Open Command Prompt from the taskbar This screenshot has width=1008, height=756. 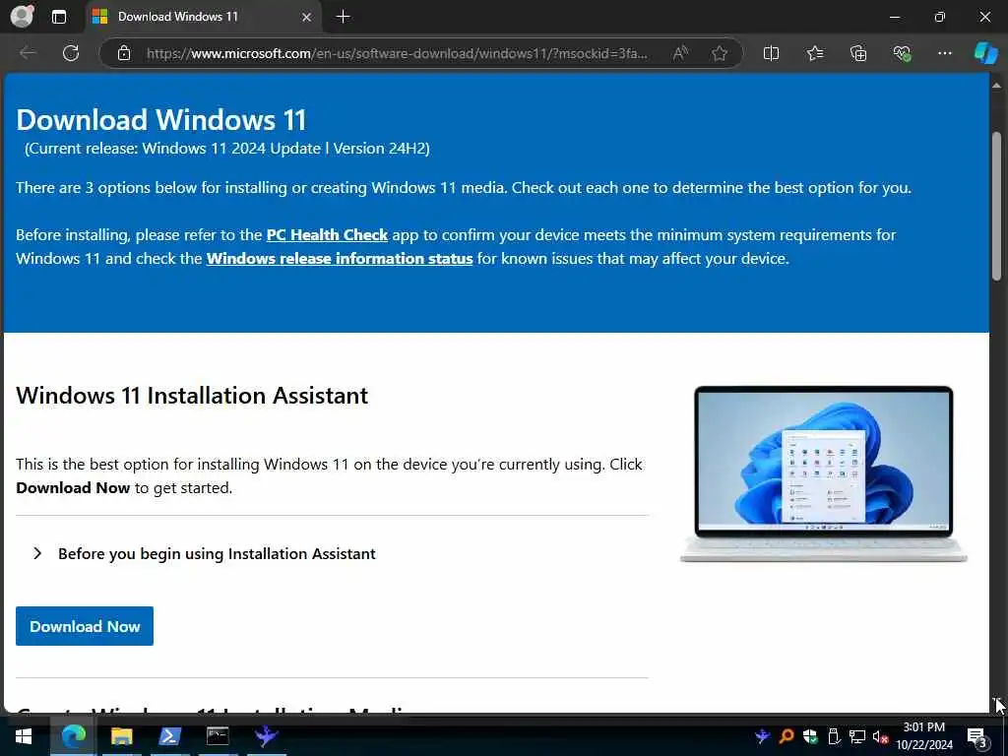coord(218,736)
